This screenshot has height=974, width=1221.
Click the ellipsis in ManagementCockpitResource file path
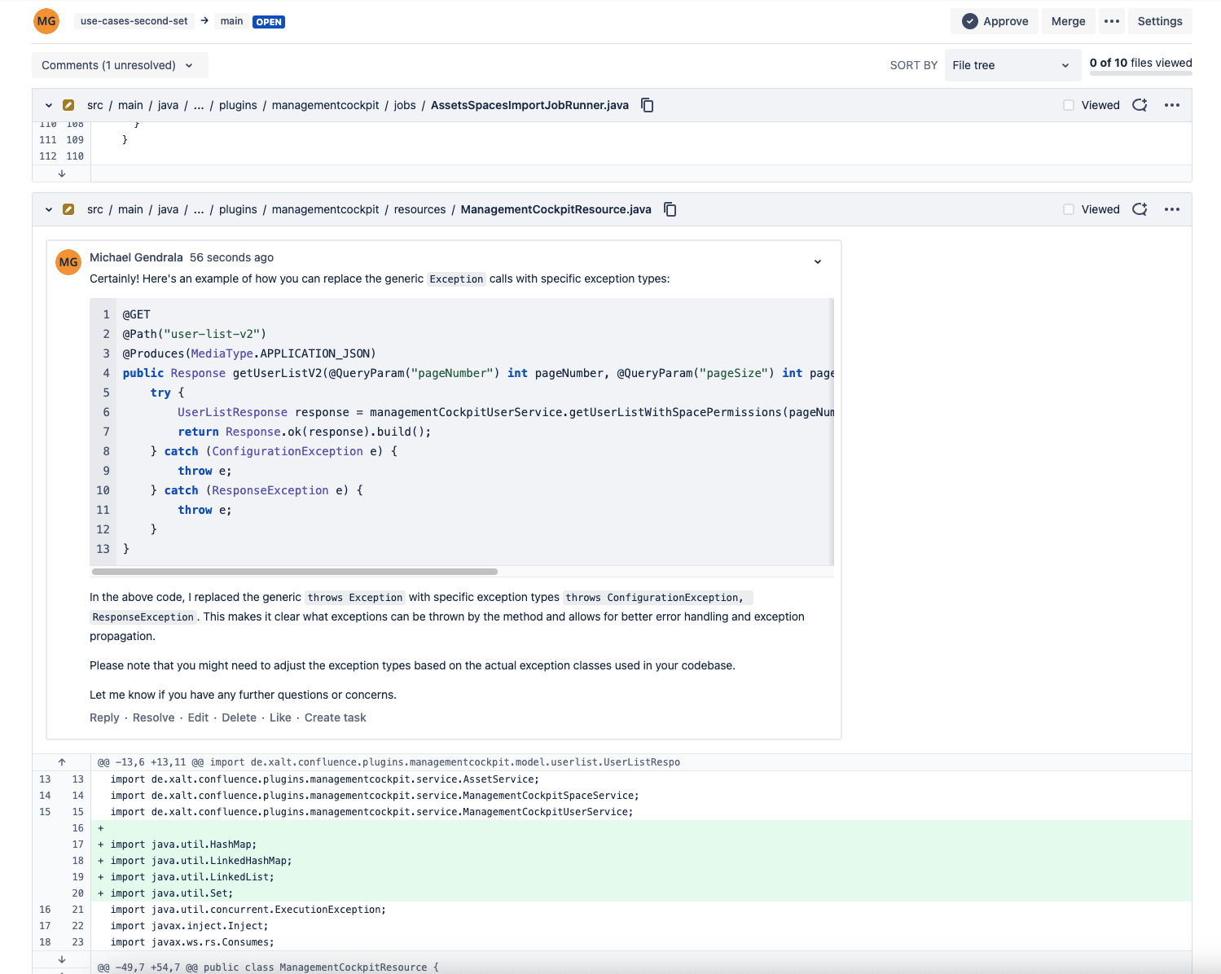tap(199, 209)
